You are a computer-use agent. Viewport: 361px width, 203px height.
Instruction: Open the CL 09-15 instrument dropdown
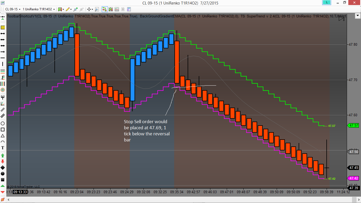click(13, 9)
